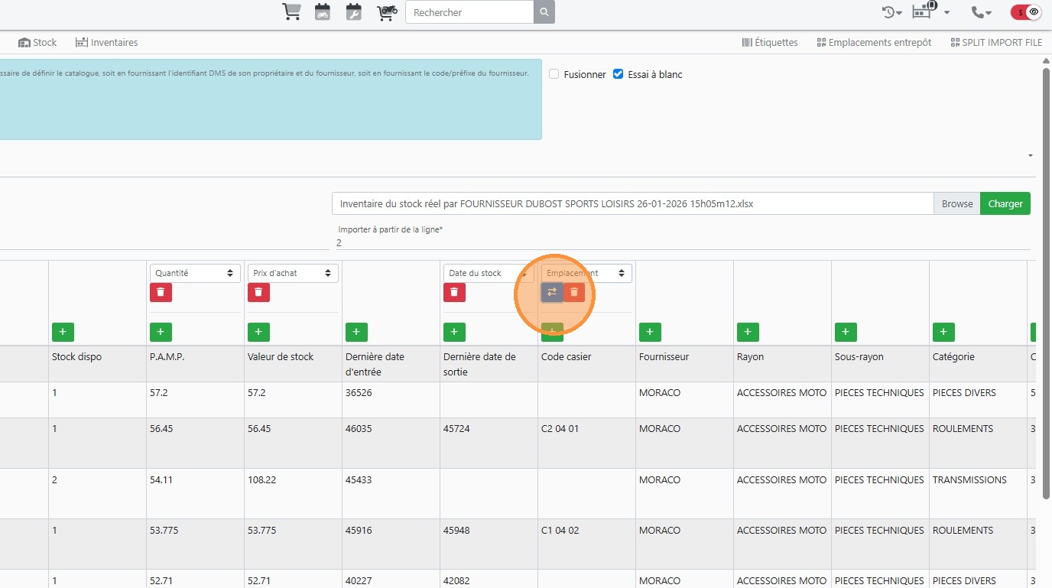The height and width of the screenshot is (588, 1052).
Task: Uncheck the Essai à blanc checkbox
Action: click(x=619, y=74)
